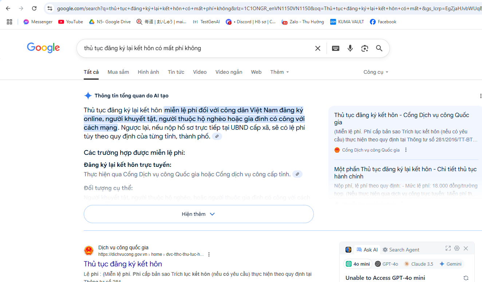
Task: Select the Ask AI tab
Action: 367,250
